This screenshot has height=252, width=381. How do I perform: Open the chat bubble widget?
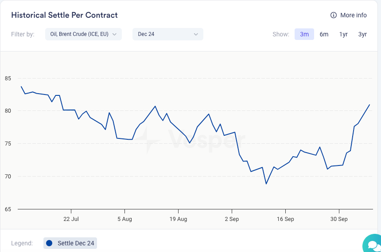(373, 245)
